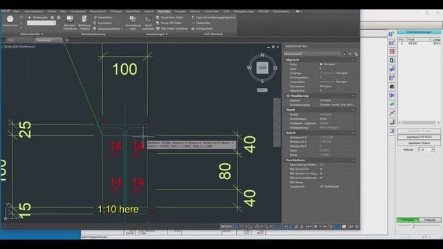Image resolution: width=443 pixels, height=249 pixels.
Task: Click Konfigurieren CAD standards
Action: pos(202,28)
